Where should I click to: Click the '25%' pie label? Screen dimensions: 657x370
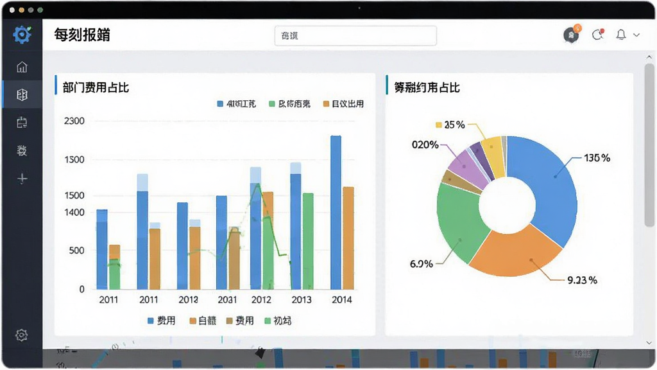[x=454, y=125]
